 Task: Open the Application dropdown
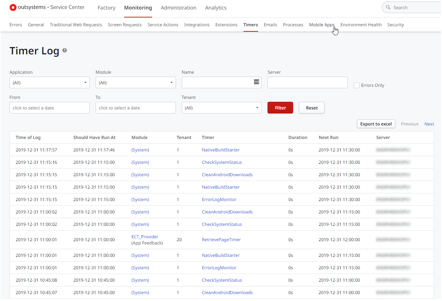pyautogui.click(x=49, y=82)
